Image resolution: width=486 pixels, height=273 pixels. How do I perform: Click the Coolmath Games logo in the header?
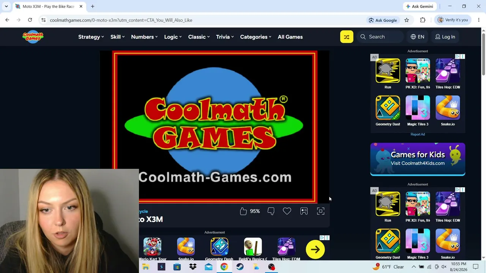click(33, 37)
